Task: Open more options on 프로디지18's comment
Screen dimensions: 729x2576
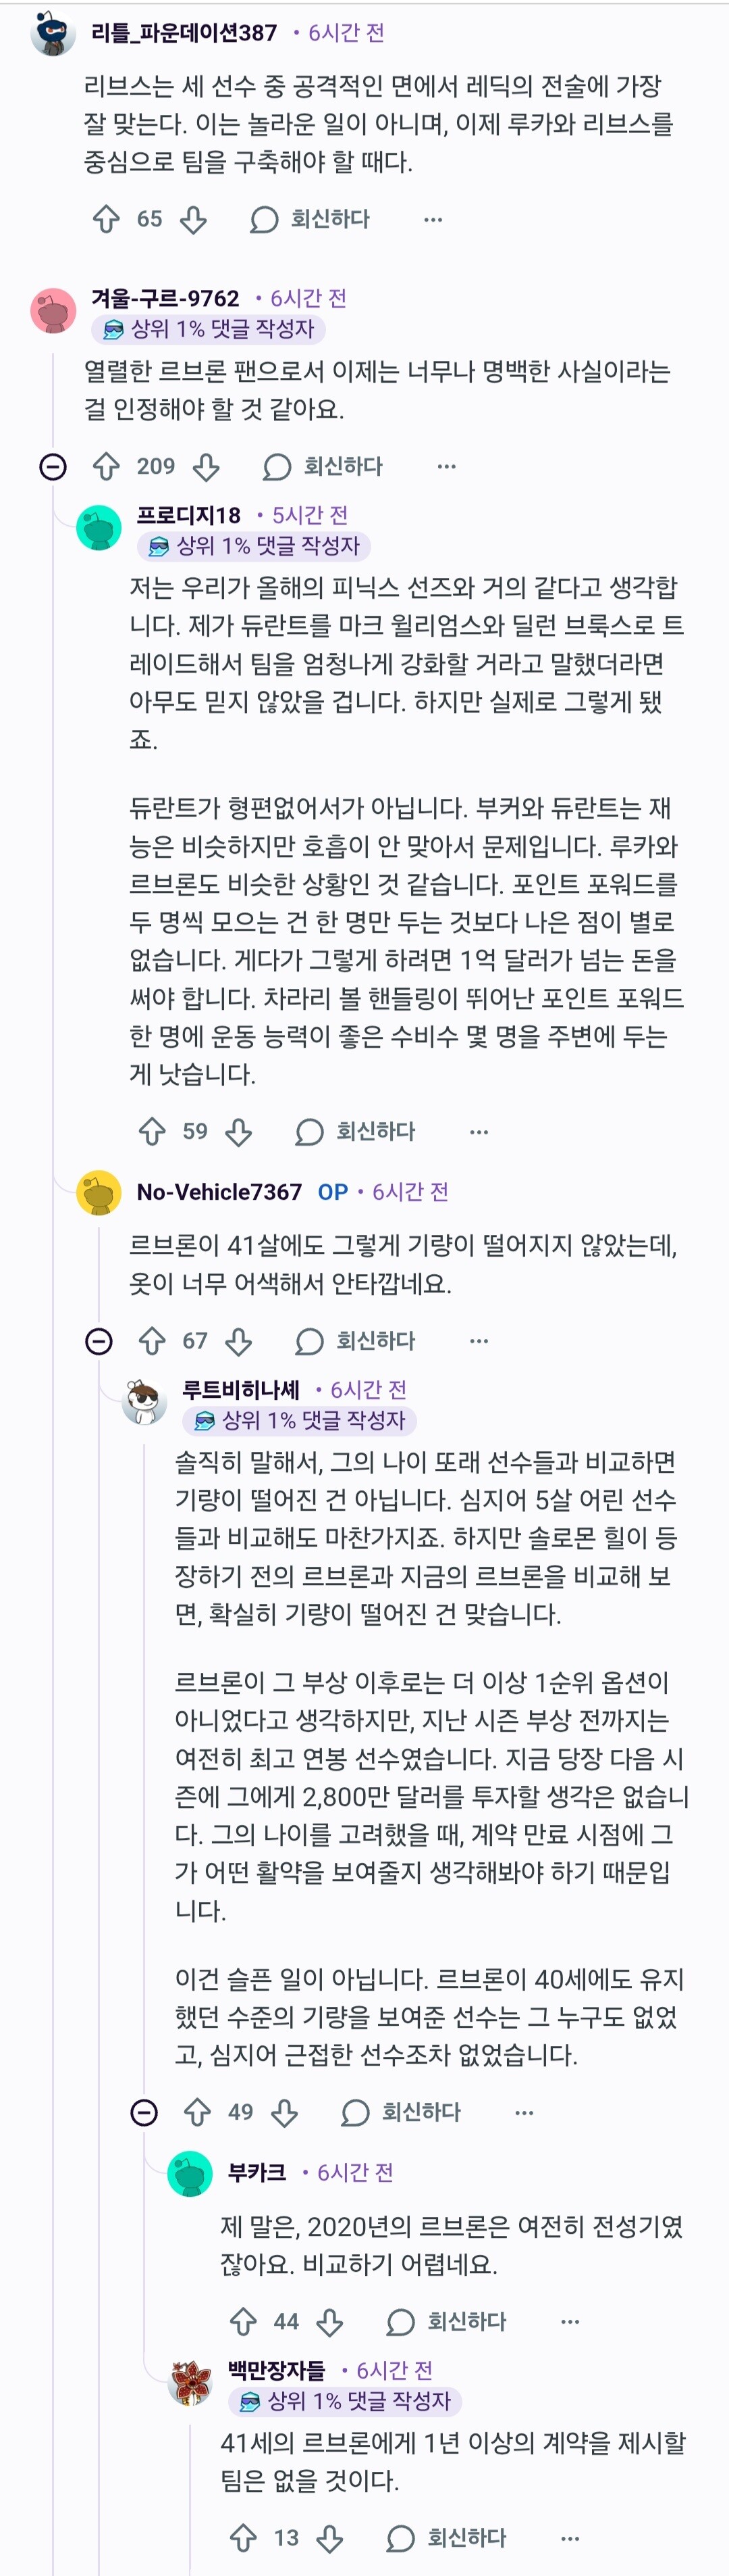Action: coord(479,1131)
